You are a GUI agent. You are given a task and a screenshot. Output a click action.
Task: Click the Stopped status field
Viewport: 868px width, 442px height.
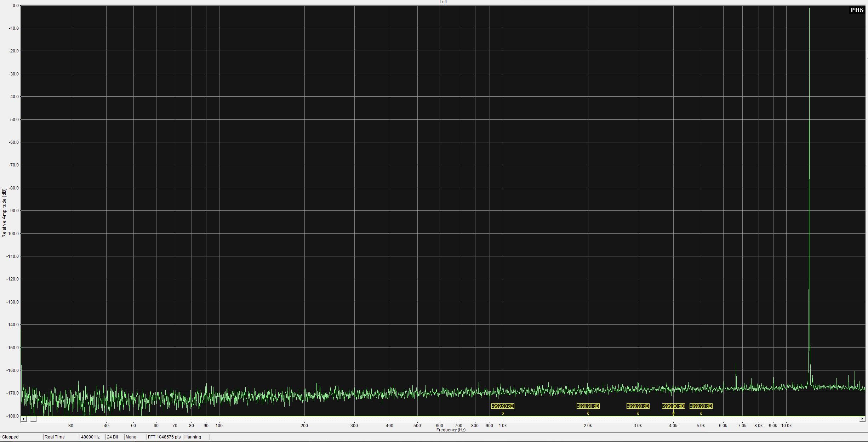click(x=22, y=437)
